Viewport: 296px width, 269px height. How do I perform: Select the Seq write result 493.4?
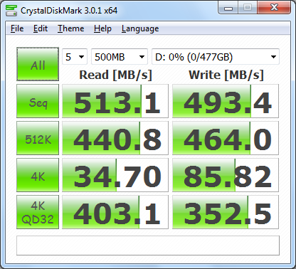[x=226, y=101]
